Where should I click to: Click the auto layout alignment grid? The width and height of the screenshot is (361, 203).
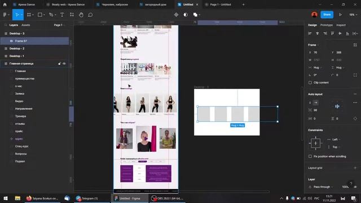coord(337,107)
